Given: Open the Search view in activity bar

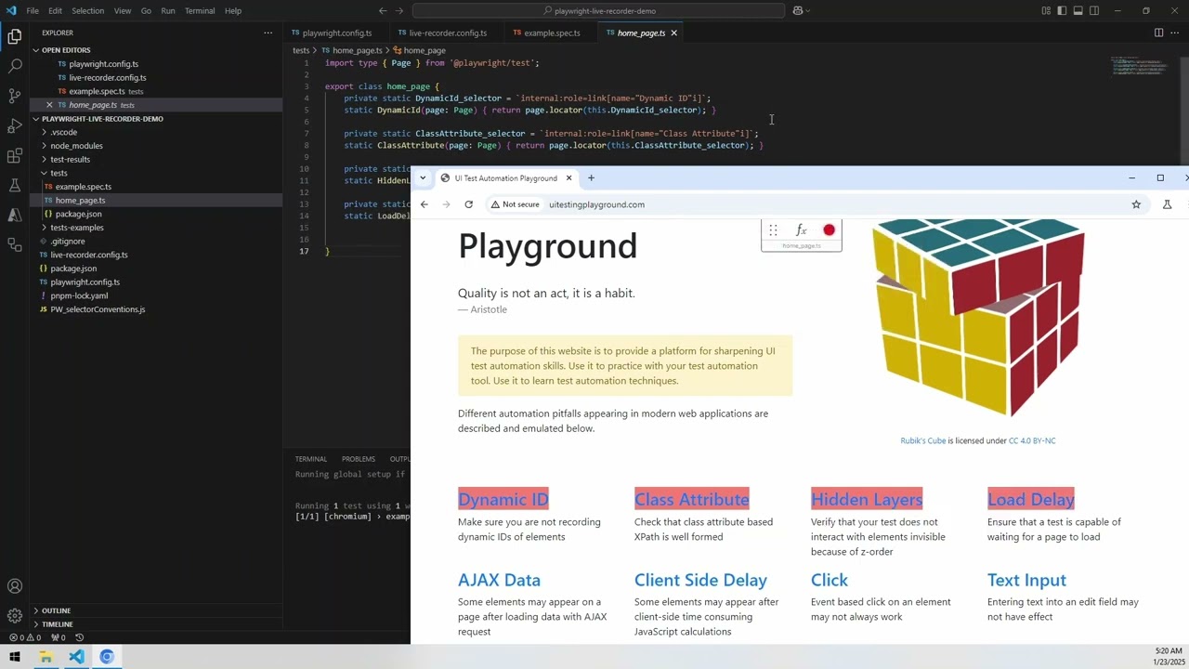Looking at the screenshot, I should 15,66.
